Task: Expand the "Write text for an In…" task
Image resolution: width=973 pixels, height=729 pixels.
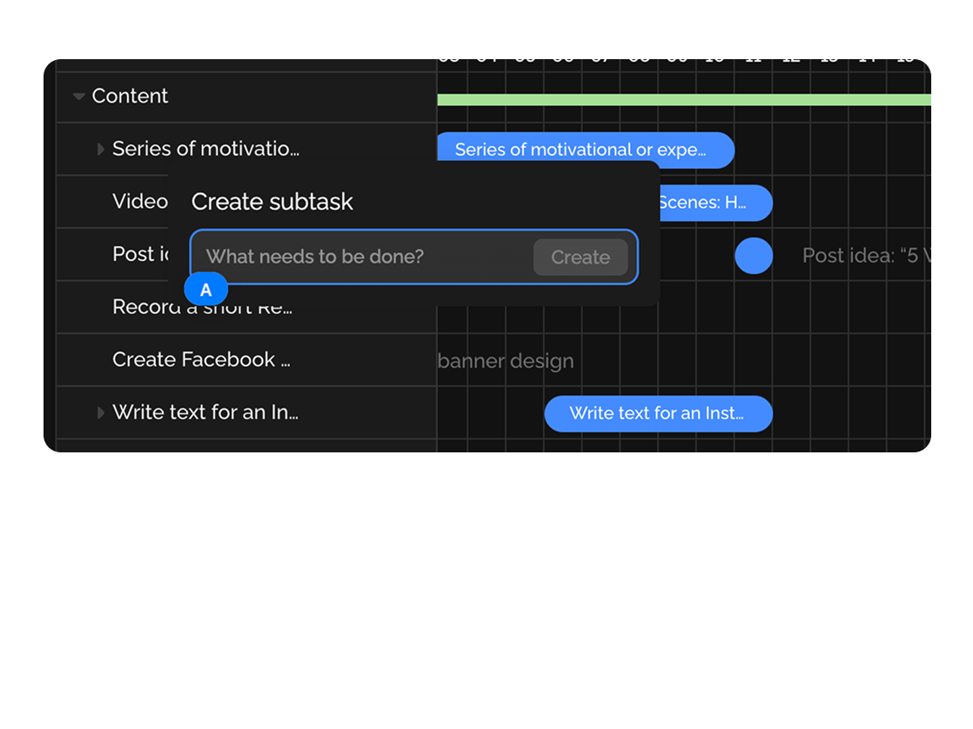Action: [x=100, y=412]
